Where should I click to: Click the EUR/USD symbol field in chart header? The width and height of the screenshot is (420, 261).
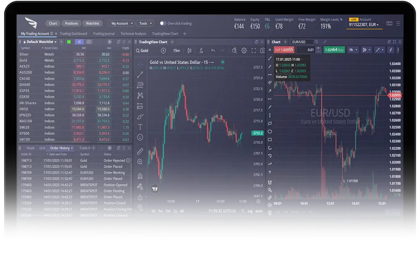[x=302, y=42]
